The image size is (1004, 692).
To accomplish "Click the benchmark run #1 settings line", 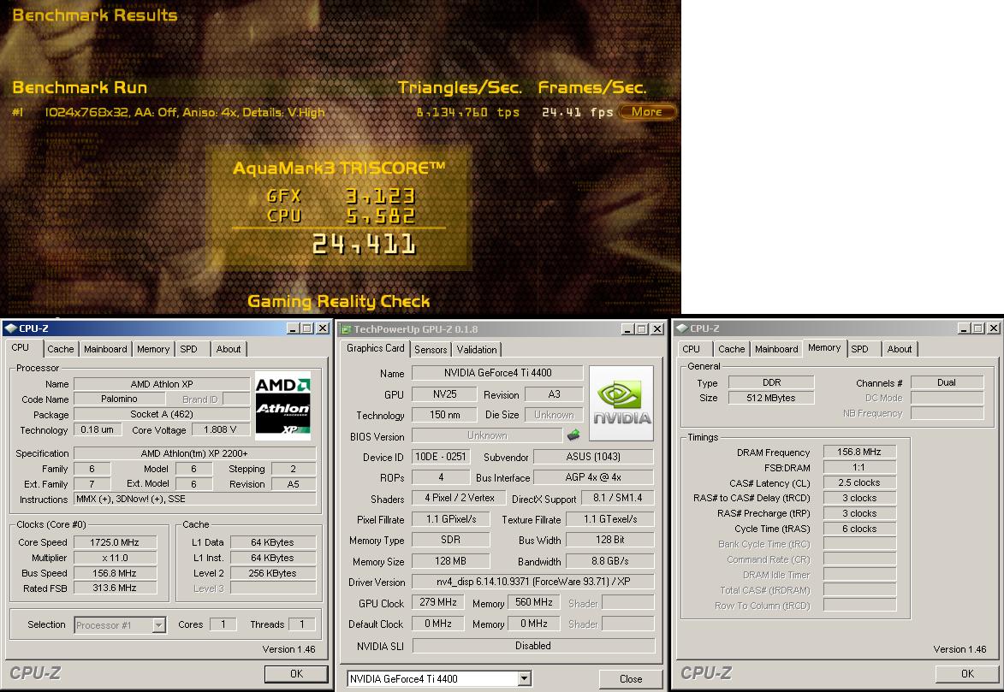I will [x=184, y=113].
